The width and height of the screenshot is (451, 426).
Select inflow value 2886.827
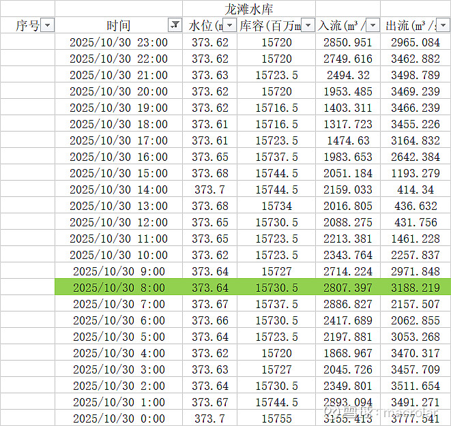point(348,304)
